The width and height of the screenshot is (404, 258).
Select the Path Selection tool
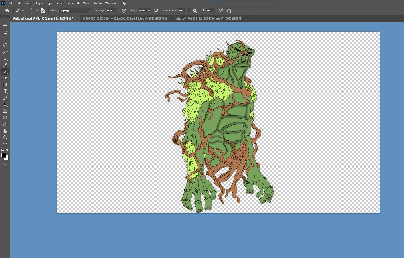(x=5, y=104)
